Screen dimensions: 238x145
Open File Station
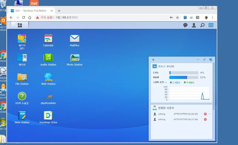22,79
